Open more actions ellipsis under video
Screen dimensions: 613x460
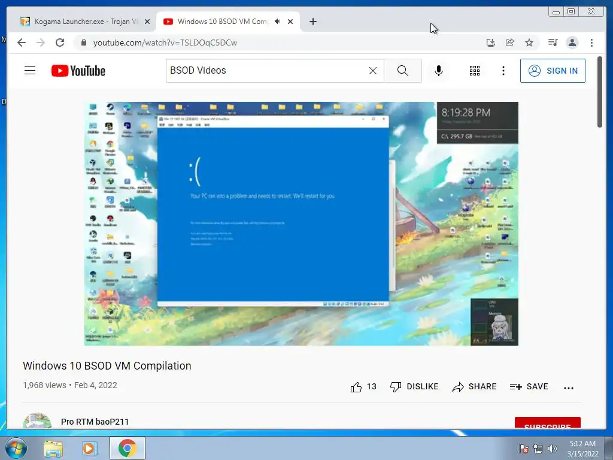pyautogui.click(x=569, y=388)
